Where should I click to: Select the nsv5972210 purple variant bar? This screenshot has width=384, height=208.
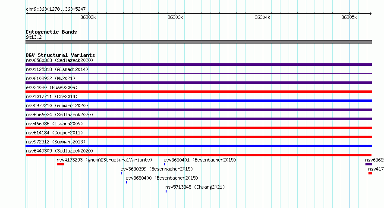(x=198, y=110)
